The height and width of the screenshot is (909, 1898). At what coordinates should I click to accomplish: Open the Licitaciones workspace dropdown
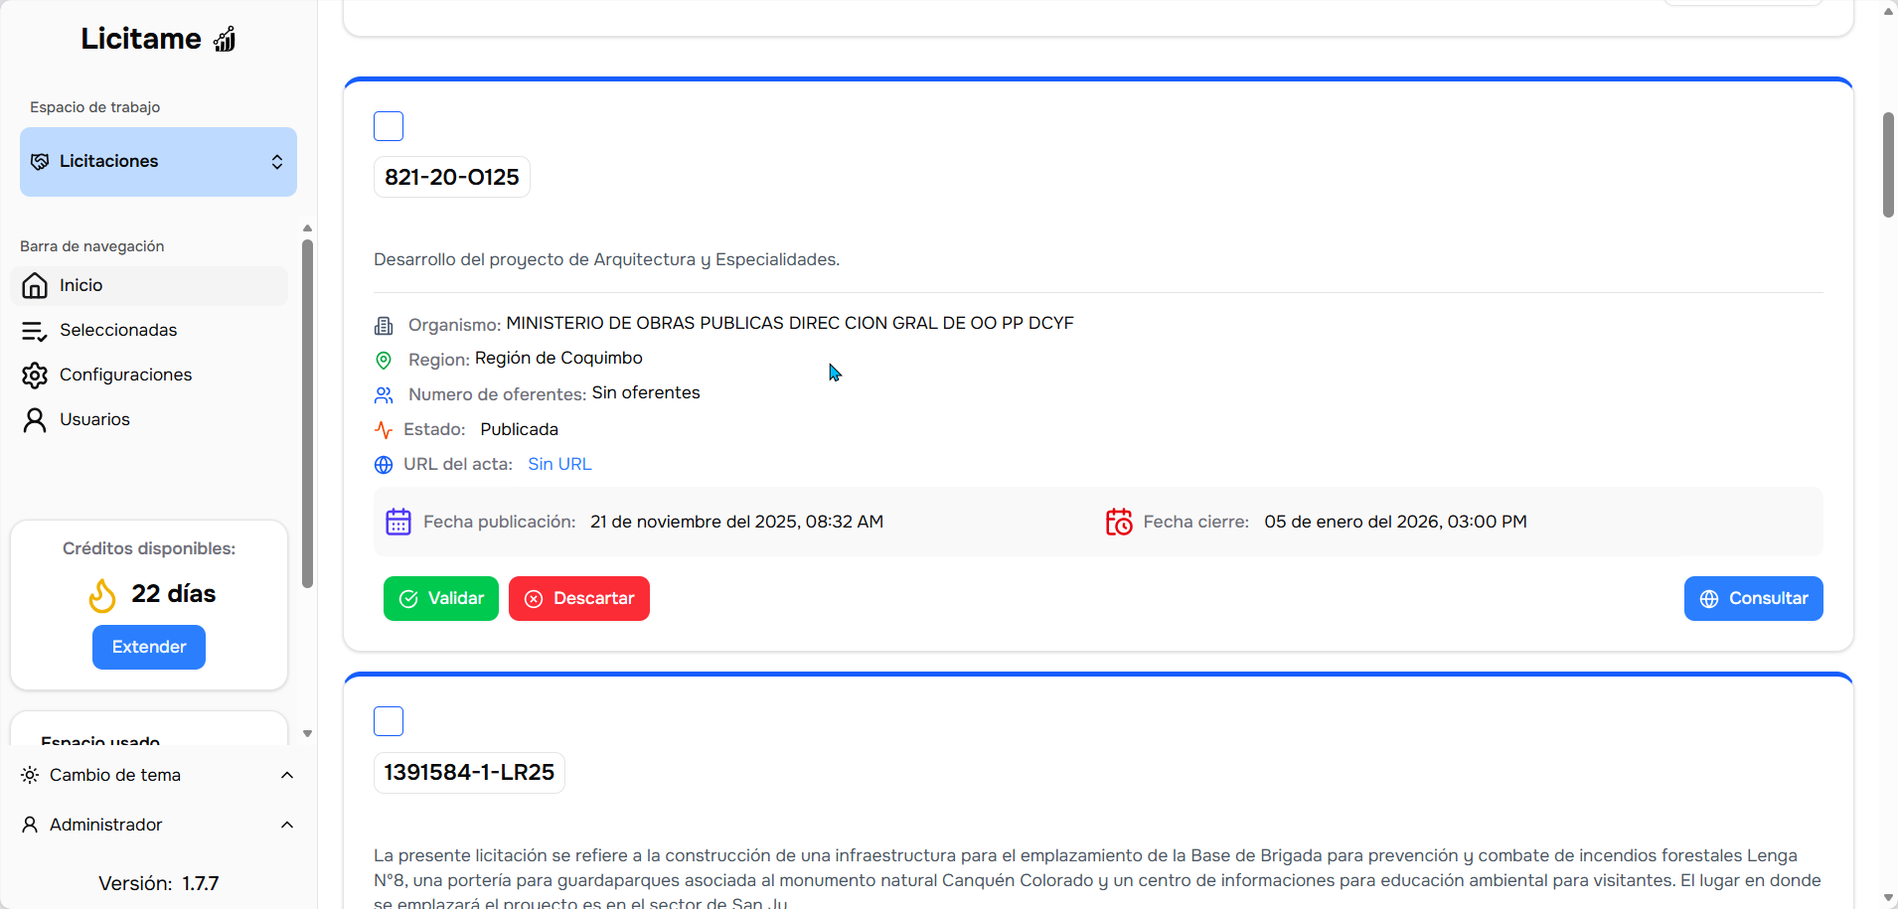[158, 162]
